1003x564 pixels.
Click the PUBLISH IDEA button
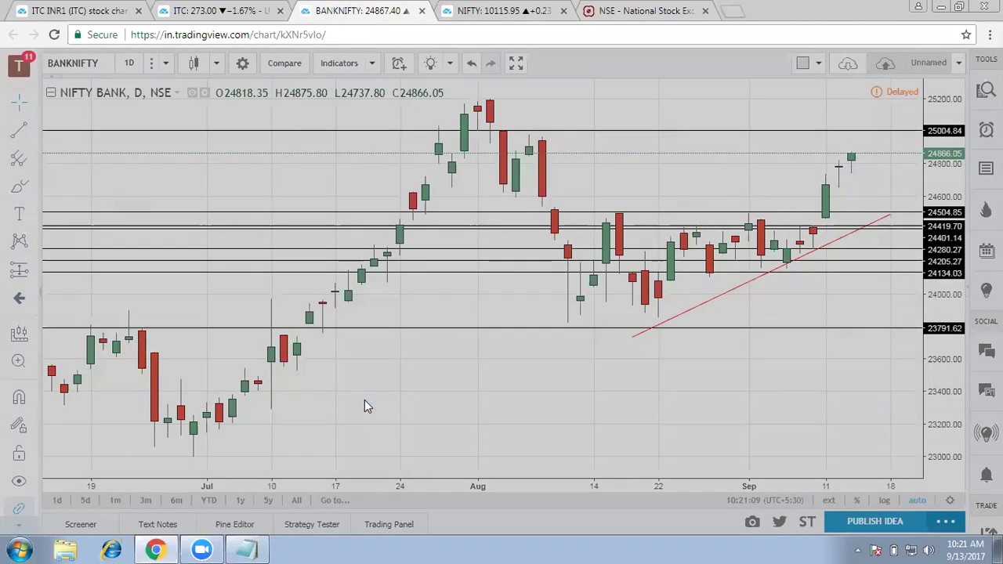click(x=875, y=522)
